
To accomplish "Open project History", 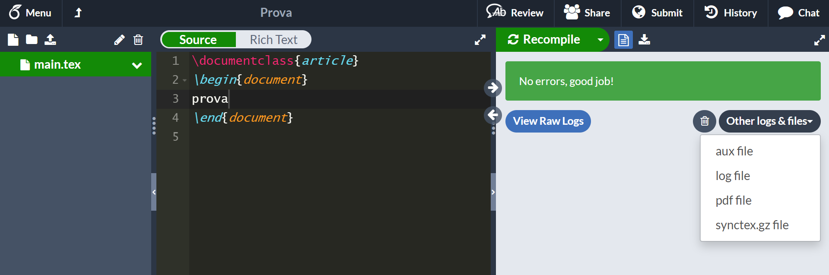I will (x=731, y=13).
